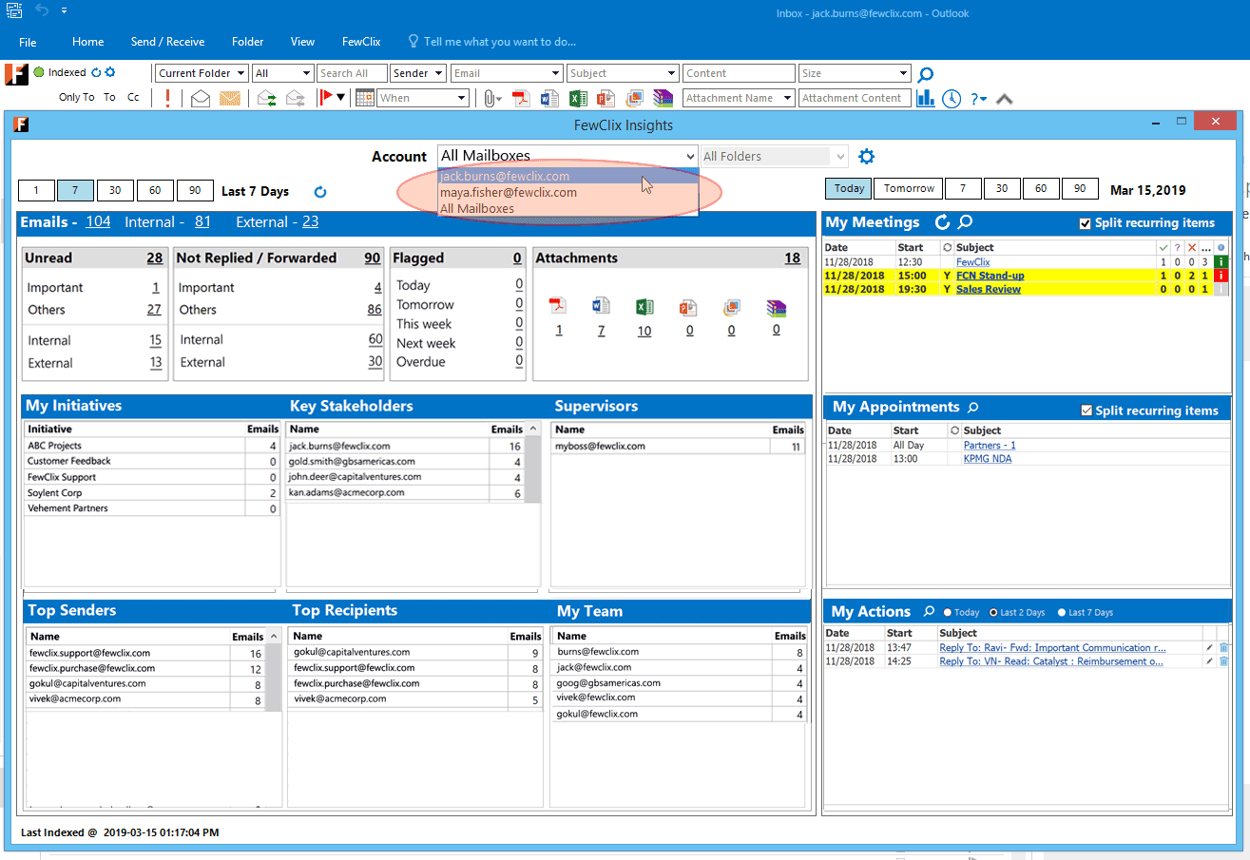
Task: Filter unread mails with orange envelope icon
Action: 230,98
